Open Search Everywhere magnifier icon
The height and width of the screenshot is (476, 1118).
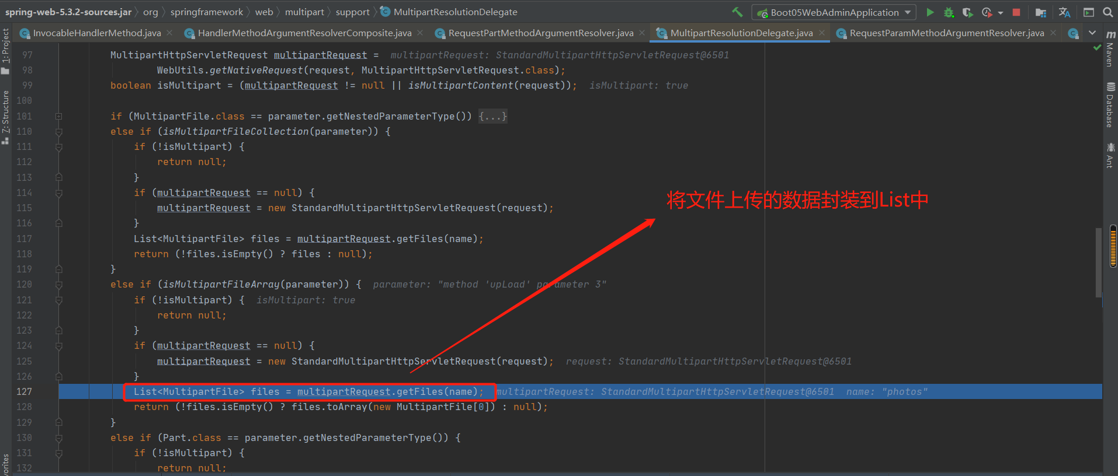(x=1107, y=12)
